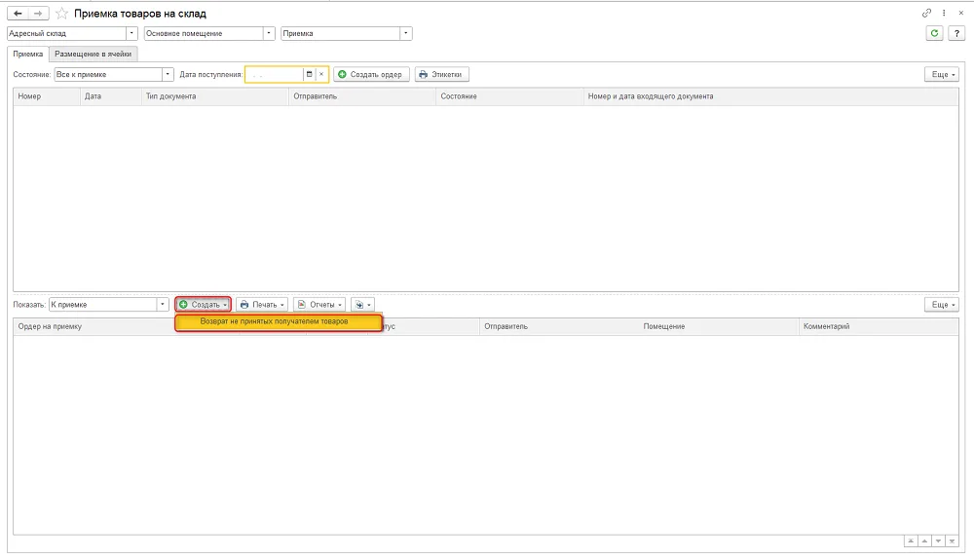Screen dimensions: 974x559
Task: Switch to Размещение в ячейки tab
Action: pyautogui.click(x=94, y=54)
